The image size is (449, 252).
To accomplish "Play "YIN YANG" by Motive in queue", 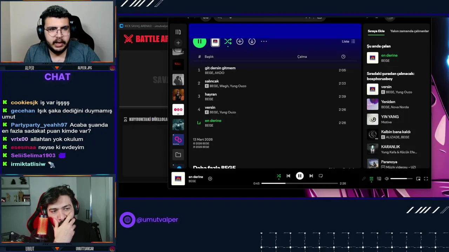I will [397, 119].
